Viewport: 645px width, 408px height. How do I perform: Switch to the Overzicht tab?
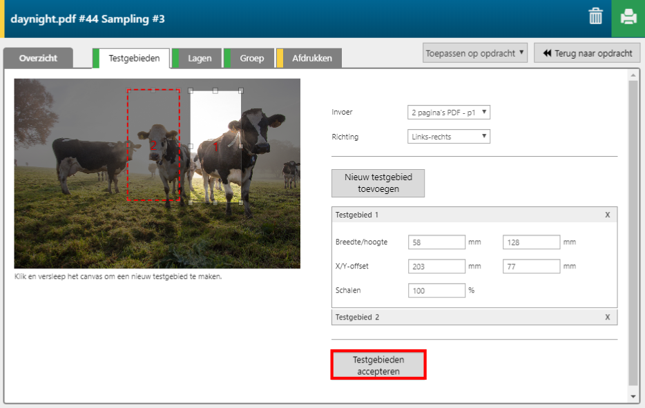tap(38, 59)
